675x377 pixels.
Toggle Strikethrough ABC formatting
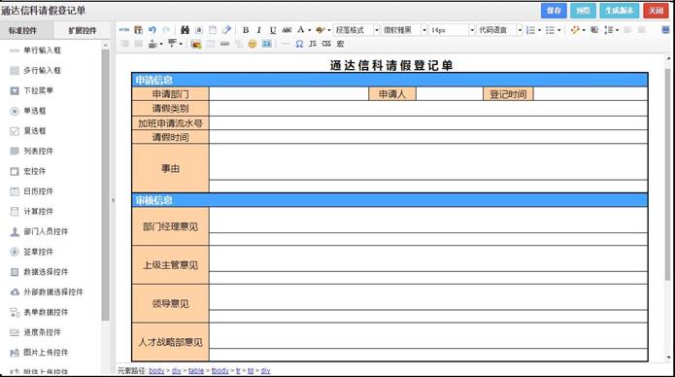coord(287,30)
